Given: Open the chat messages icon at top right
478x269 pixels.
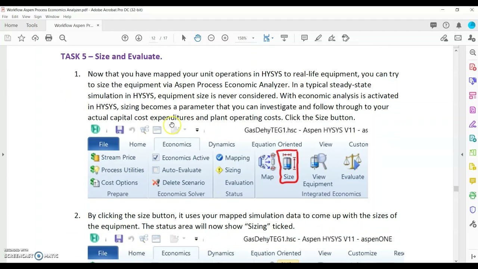Looking at the screenshot, I should point(433,25).
